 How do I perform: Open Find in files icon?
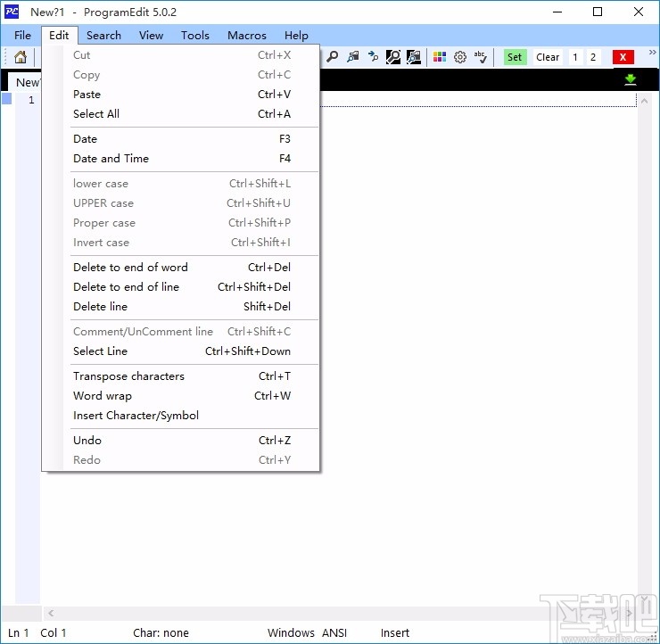coord(352,57)
